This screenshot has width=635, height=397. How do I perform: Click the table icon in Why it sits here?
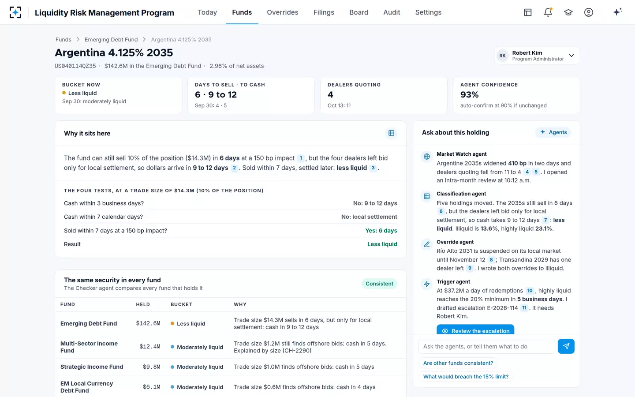coord(391,133)
